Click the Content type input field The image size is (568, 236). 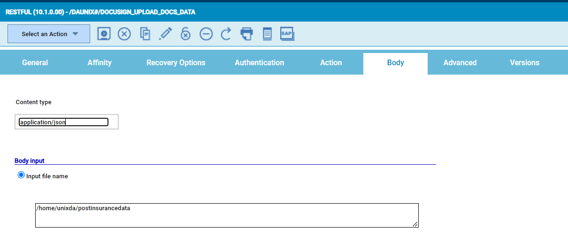click(64, 122)
